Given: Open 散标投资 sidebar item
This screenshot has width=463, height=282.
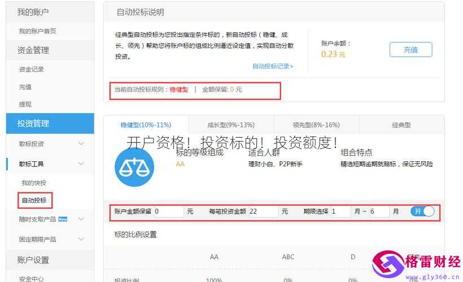Looking at the screenshot, I should (31, 144).
